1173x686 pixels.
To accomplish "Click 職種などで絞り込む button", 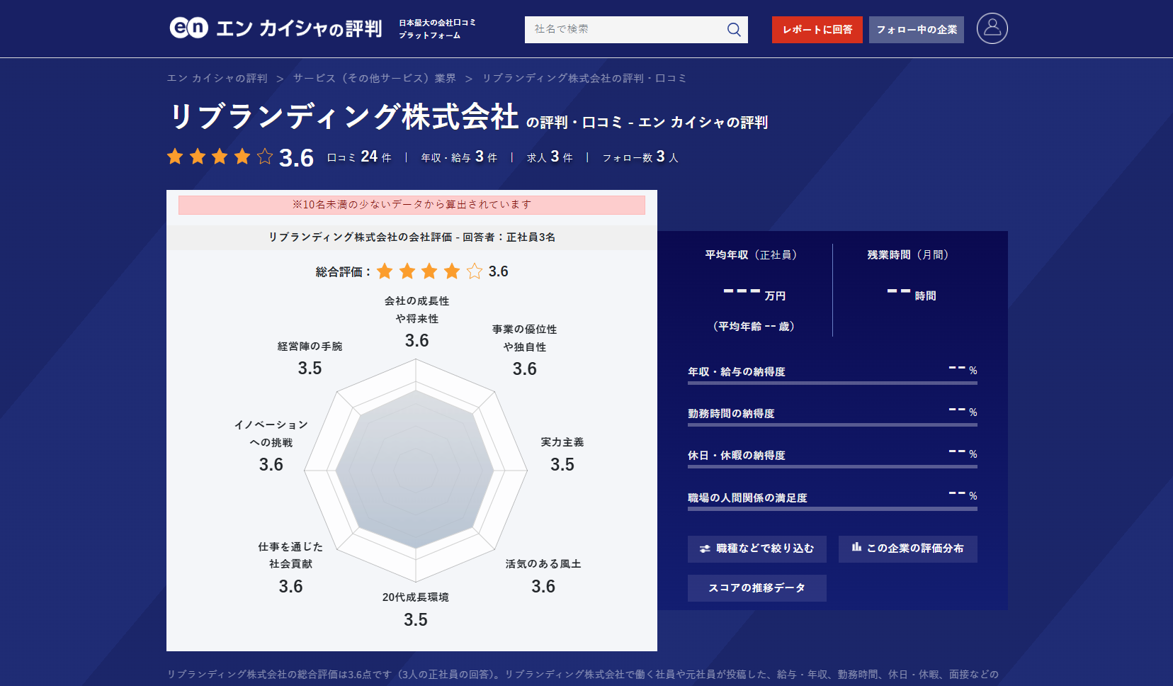I will (x=756, y=549).
